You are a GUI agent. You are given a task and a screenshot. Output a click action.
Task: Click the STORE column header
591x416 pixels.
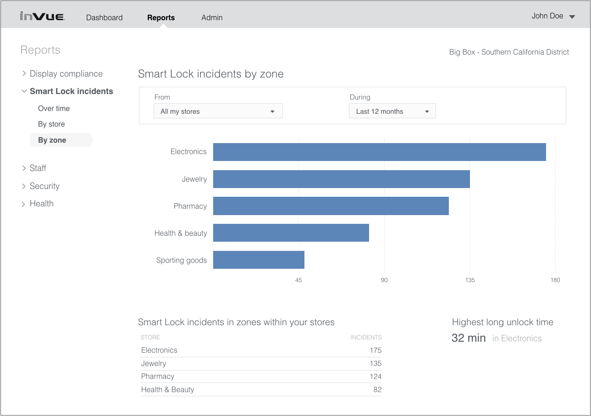click(150, 338)
